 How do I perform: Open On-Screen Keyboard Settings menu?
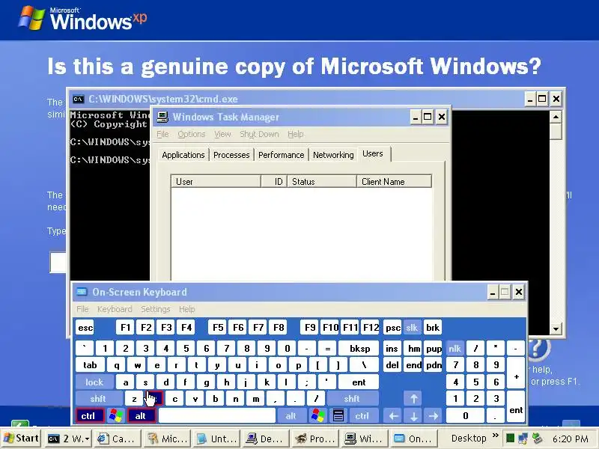coord(156,309)
